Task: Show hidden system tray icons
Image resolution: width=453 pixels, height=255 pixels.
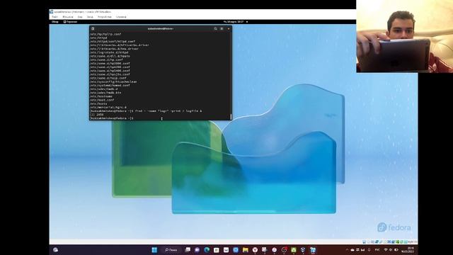Action: tap(347, 250)
